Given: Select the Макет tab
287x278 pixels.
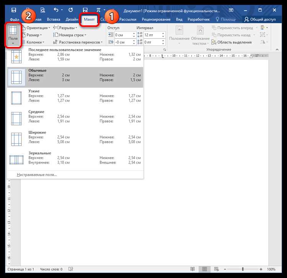Looking at the screenshot, I should click(x=89, y=20).
